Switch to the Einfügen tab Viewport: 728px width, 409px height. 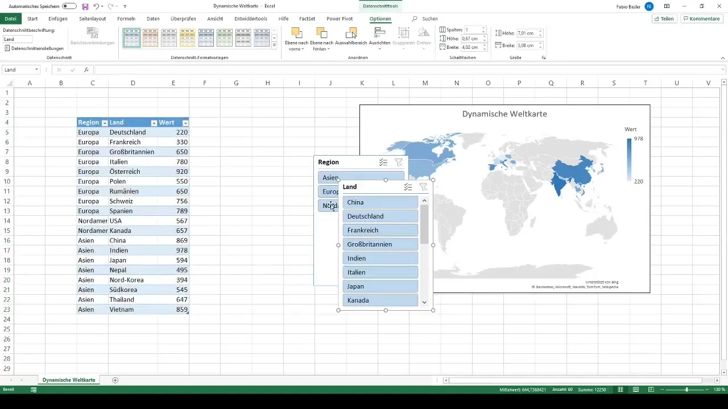coord(58,19)
